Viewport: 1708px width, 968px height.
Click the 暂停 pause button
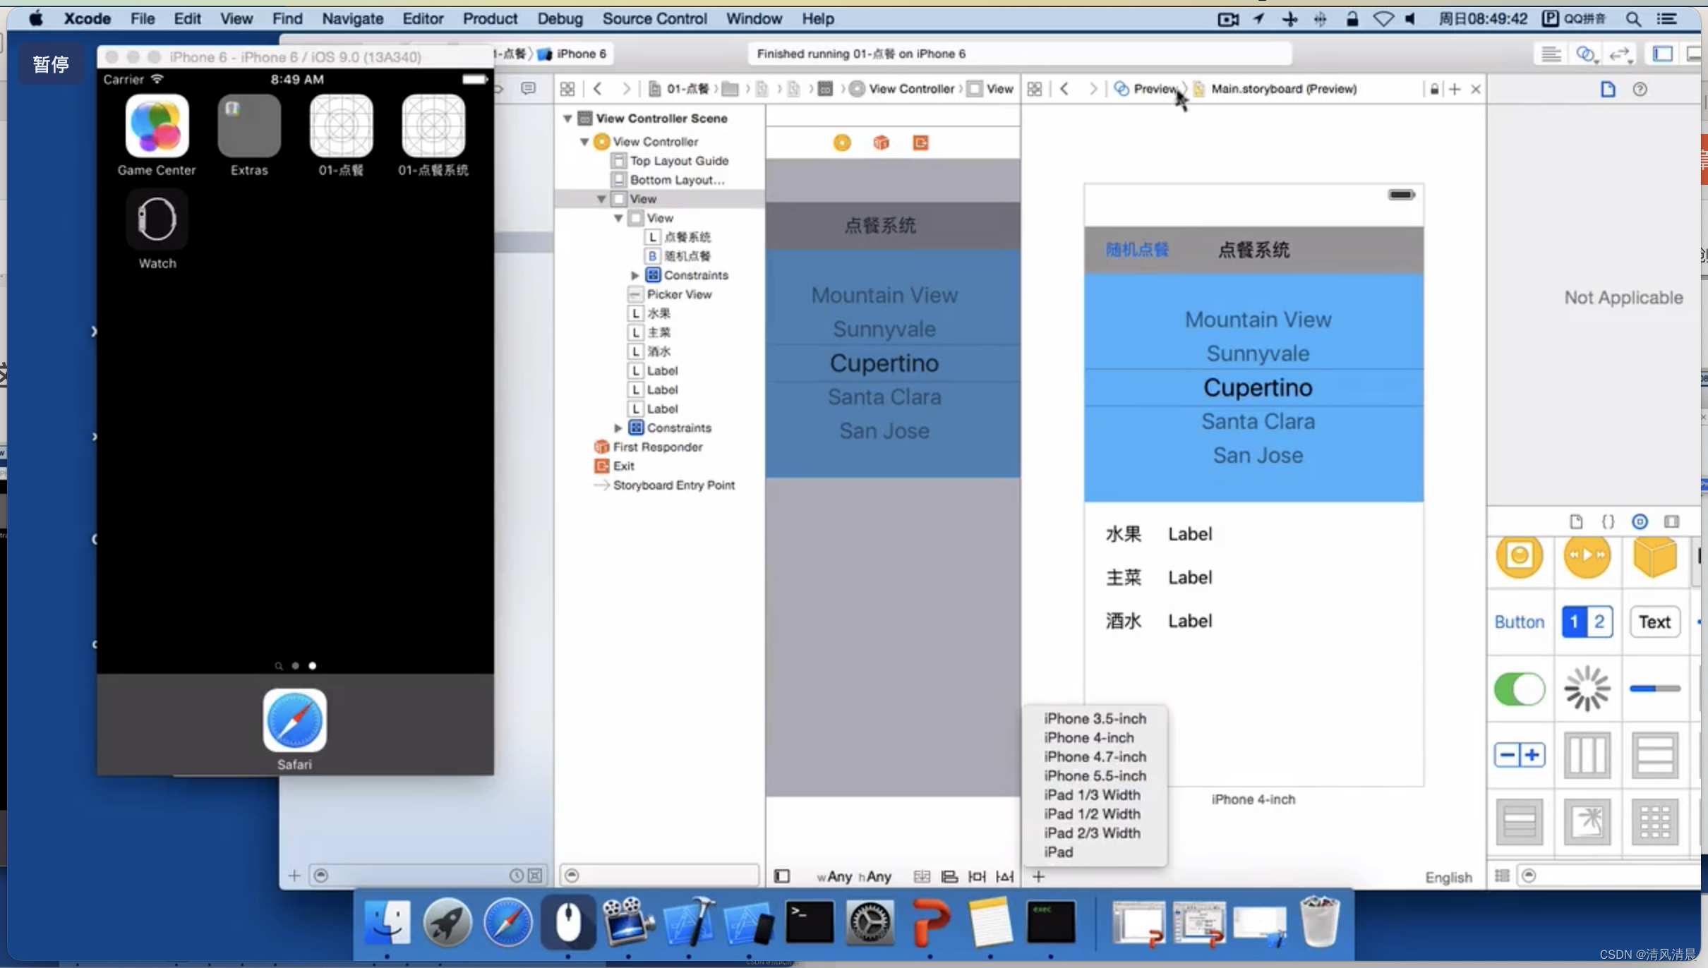pyautogui.click(x=51, y=64)
